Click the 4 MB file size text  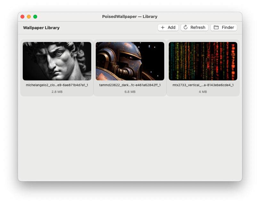coord(203,92)
